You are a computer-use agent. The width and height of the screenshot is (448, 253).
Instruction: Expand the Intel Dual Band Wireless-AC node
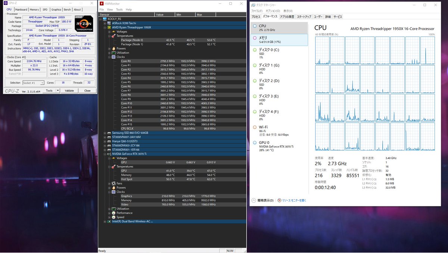point(105,221)
